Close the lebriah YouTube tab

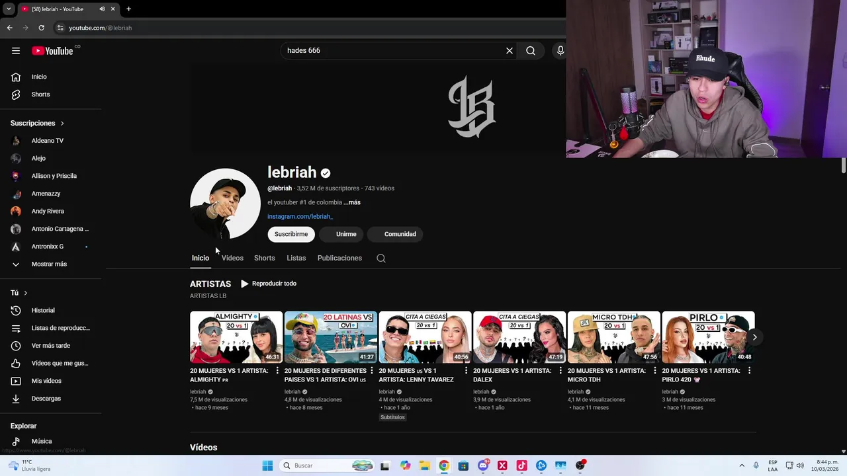pos(113,9)
